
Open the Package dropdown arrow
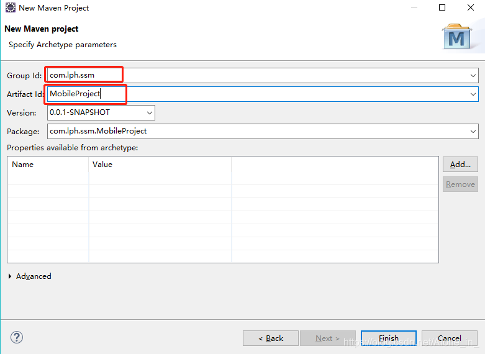click(473, 131)
